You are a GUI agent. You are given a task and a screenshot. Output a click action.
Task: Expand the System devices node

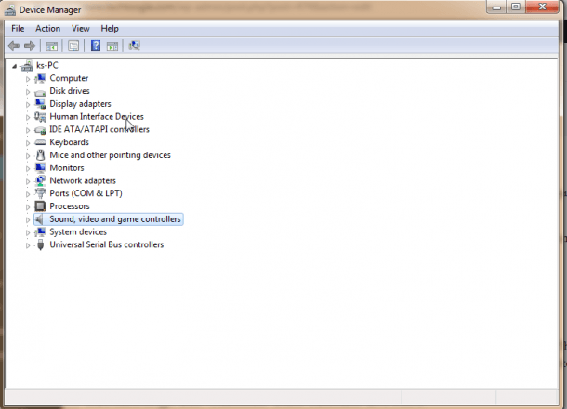(28, 232)
